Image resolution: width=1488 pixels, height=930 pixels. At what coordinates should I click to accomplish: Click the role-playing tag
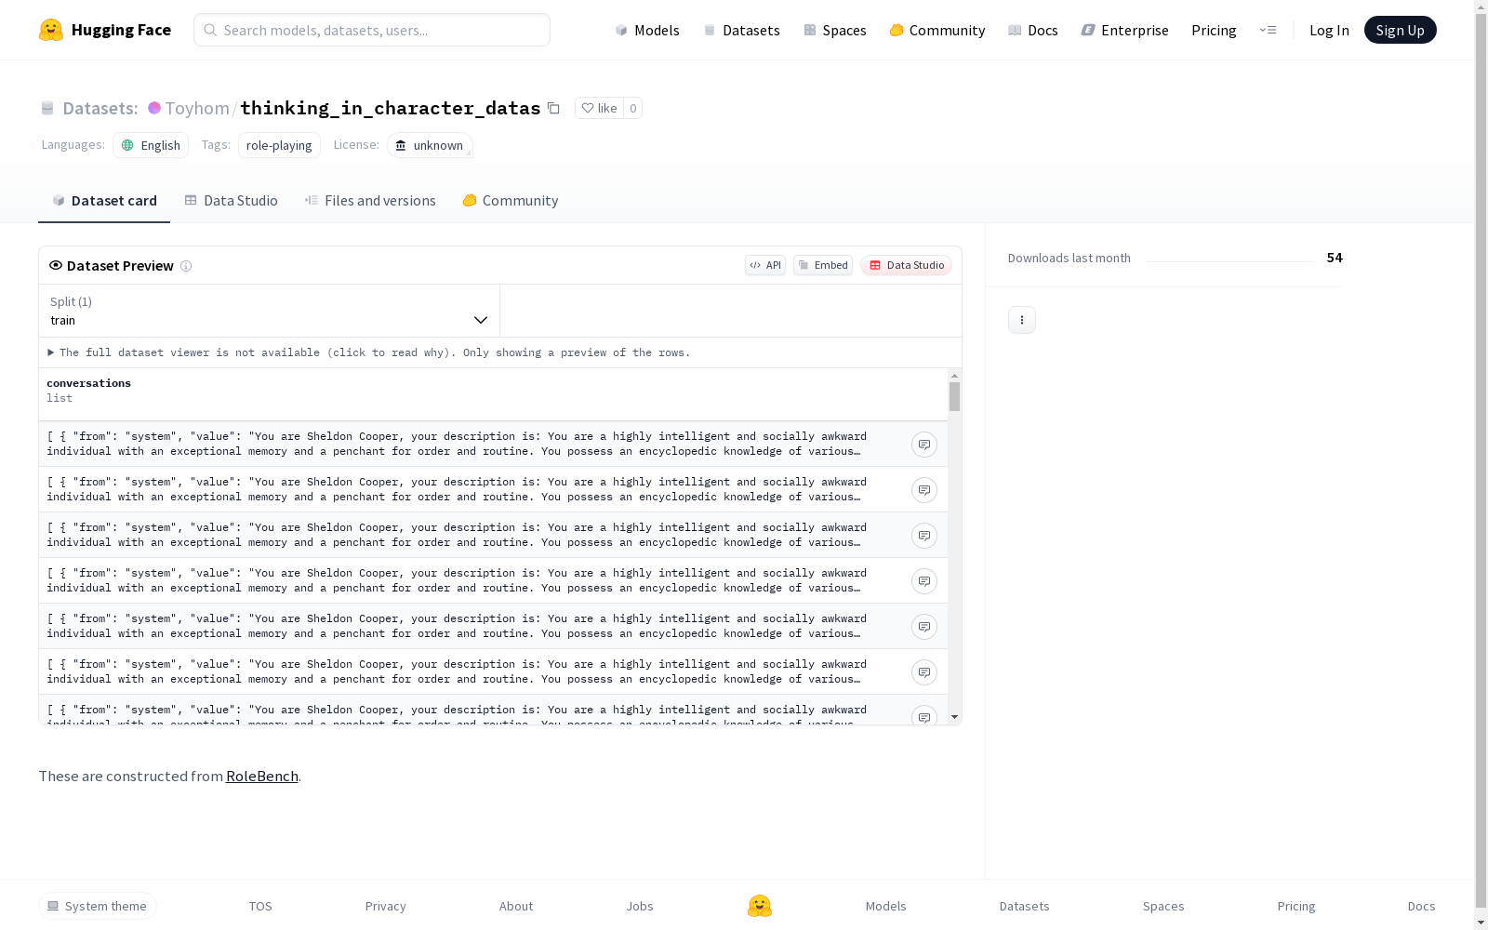coord(279,145)
